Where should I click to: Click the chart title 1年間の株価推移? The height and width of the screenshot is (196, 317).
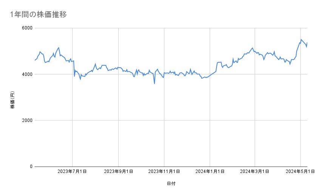39,15
